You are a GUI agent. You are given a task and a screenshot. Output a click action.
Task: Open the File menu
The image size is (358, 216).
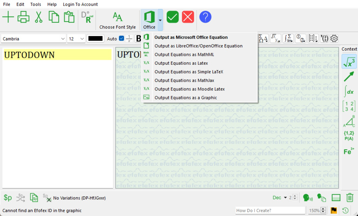click(x=6, y=4)
